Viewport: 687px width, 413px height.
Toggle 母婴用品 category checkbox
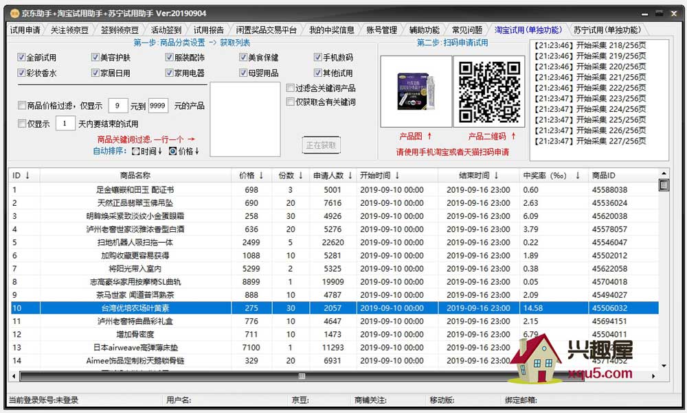pos(243,73)
